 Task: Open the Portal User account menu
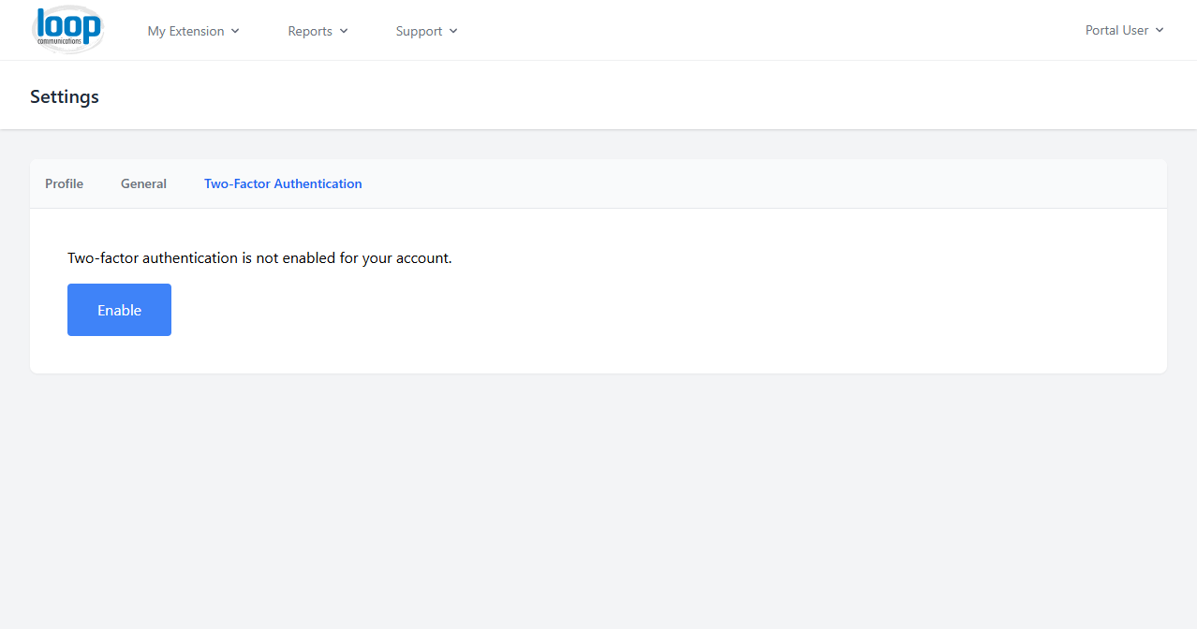point(1125,30)
